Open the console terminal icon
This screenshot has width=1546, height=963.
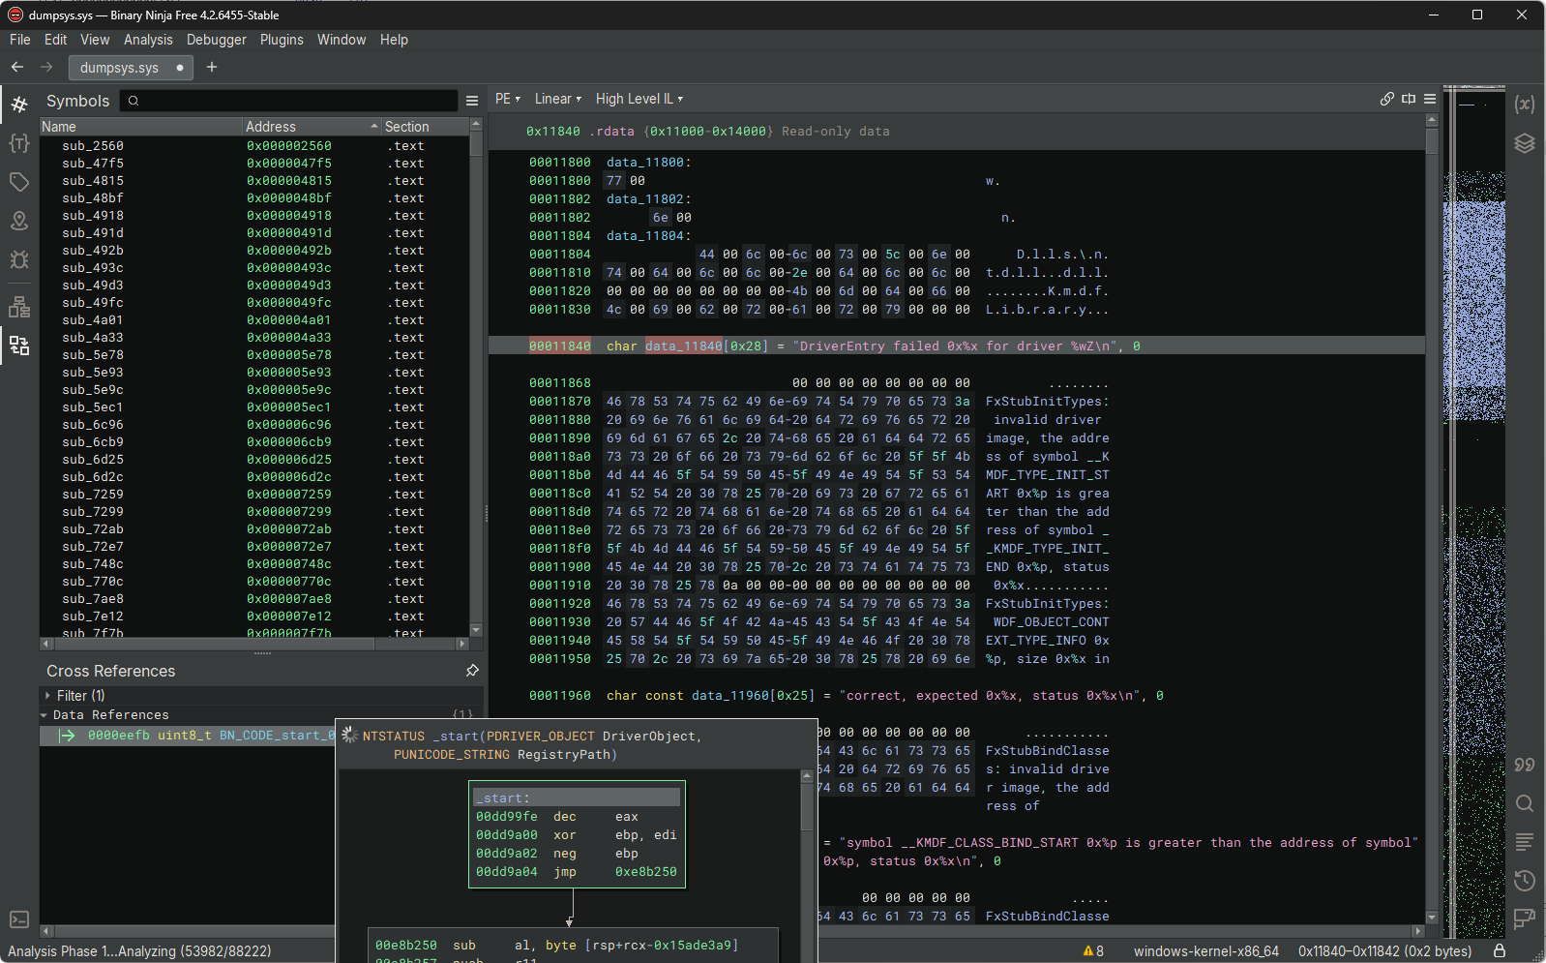pos(19,919)
